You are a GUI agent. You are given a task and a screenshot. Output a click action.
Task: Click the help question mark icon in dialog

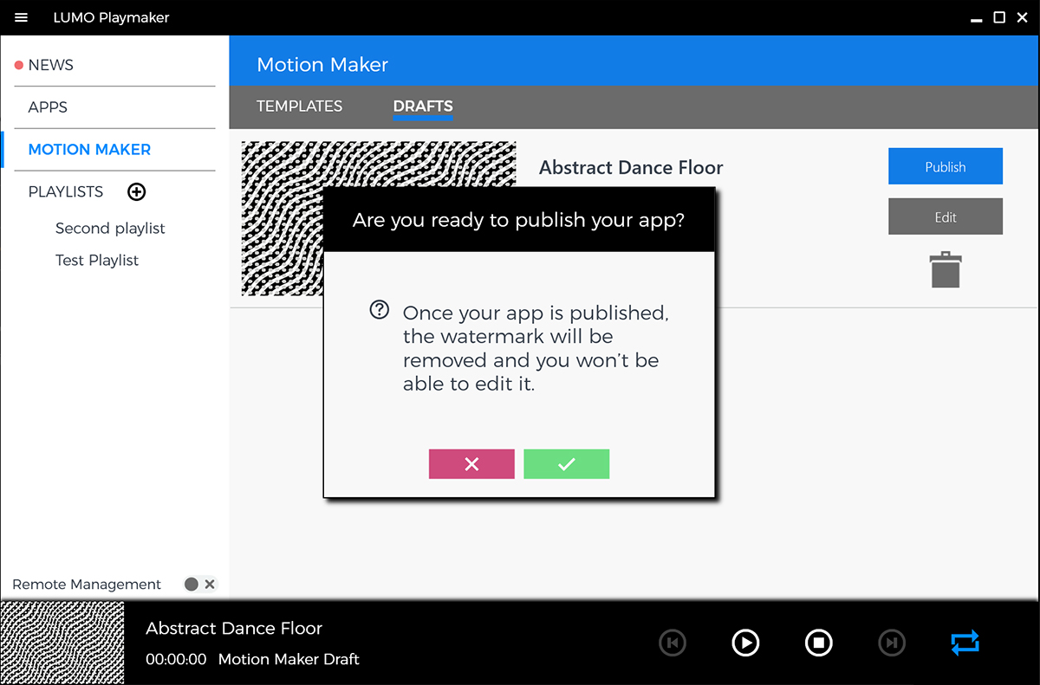pos(379,310)
